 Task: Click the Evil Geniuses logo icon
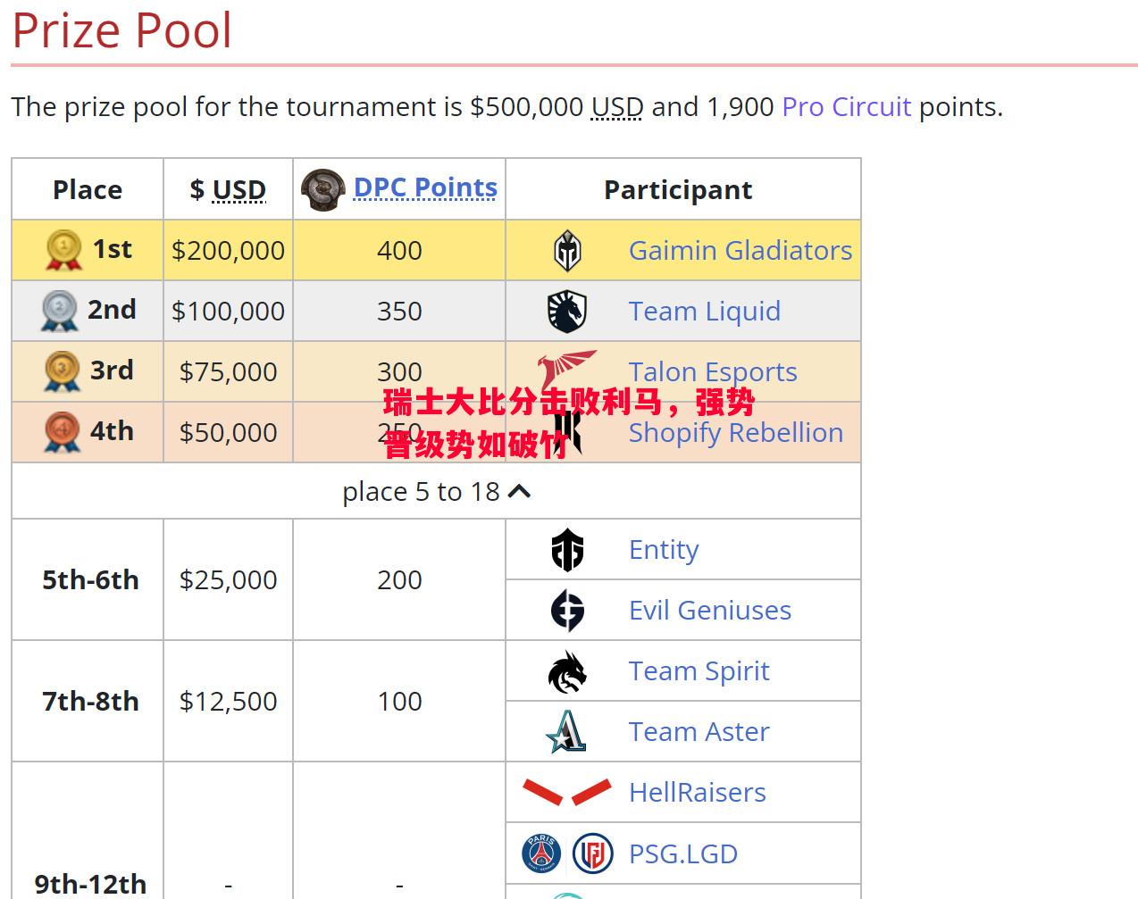coord(567,611)
